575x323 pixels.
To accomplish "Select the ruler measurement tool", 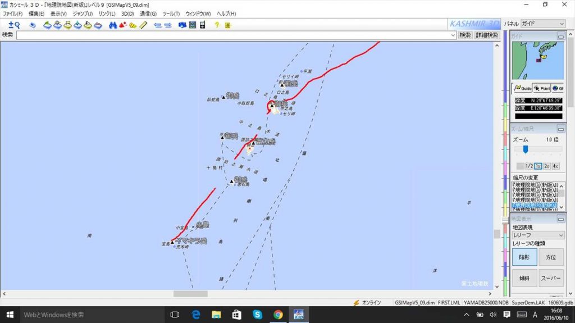I will (x=143, y=25).
